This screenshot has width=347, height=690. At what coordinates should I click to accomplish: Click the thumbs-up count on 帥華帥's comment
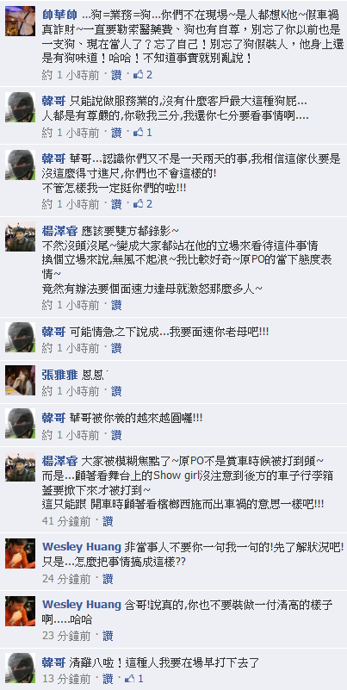(x=150, y=75)
